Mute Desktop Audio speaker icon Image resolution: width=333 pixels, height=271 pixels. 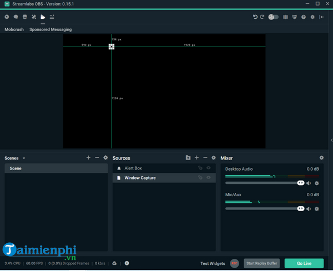[309, 183]
